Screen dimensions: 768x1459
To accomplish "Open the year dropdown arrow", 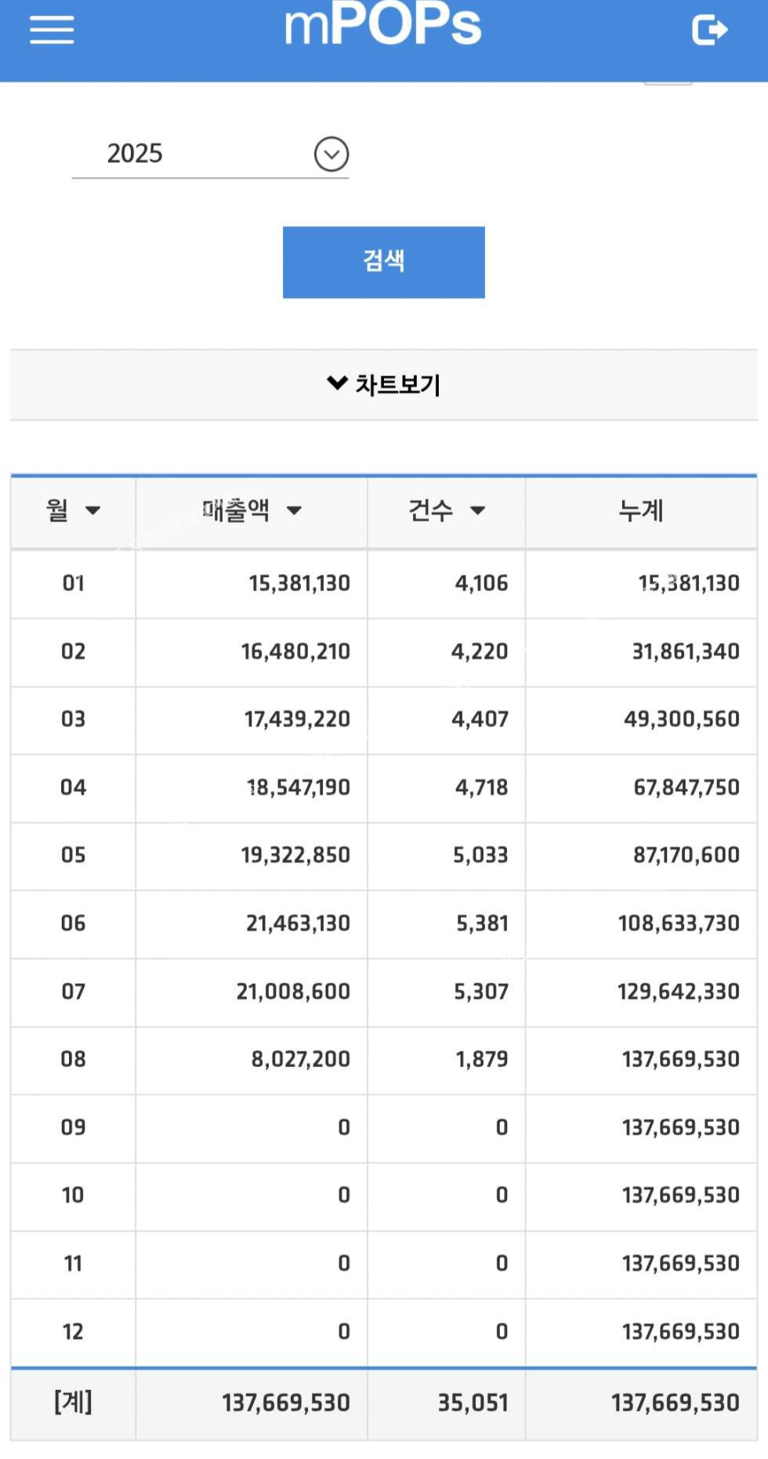I will click(331, 154).
